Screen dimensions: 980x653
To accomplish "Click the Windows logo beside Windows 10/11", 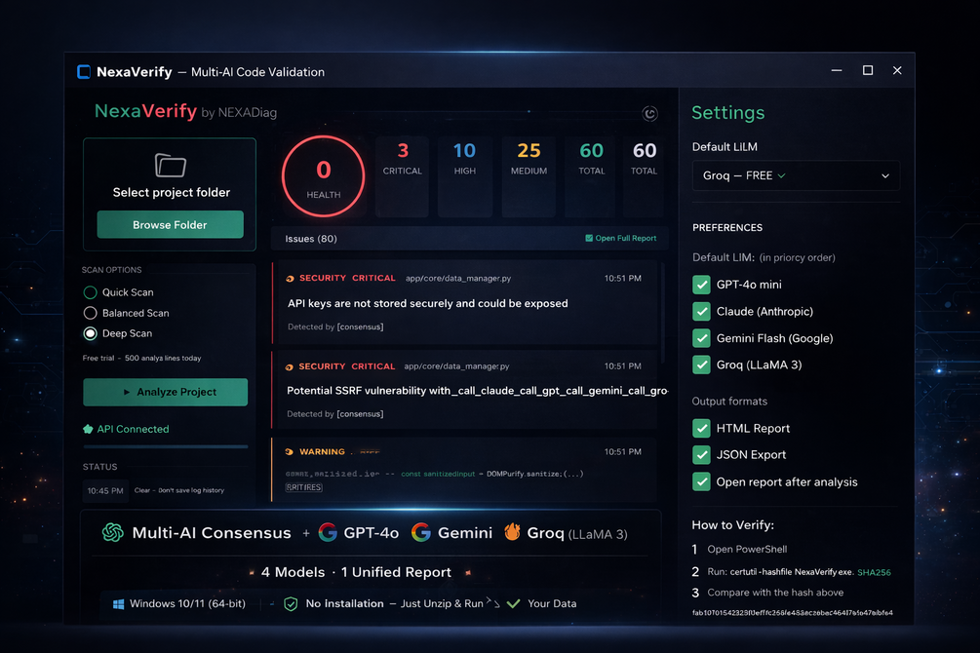I will (118, 604).
